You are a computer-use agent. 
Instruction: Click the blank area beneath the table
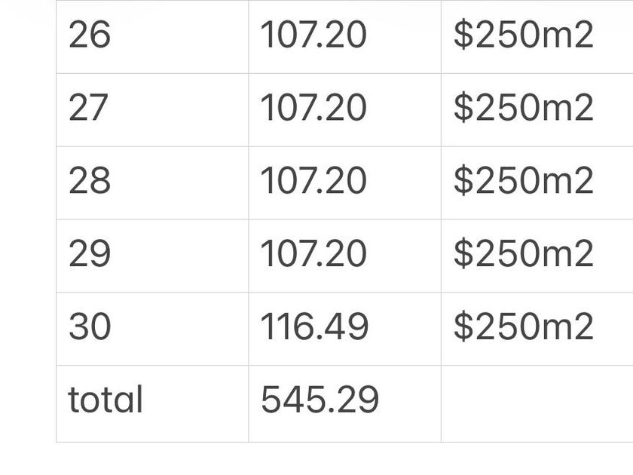click(316, 458)
